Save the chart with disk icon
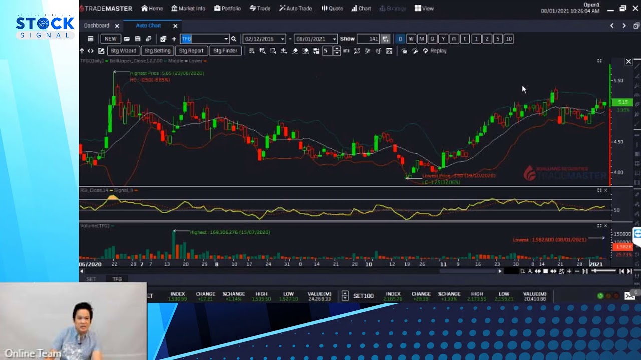The width and height of the screenshot is (641, 360). pos(138,39)
